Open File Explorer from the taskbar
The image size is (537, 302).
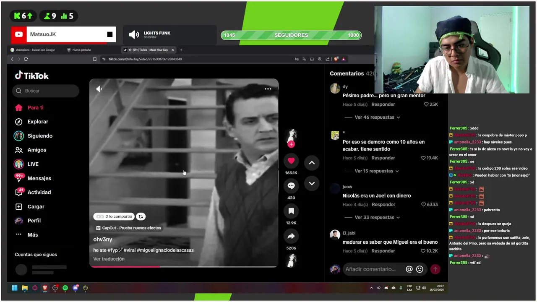point(25,288)
